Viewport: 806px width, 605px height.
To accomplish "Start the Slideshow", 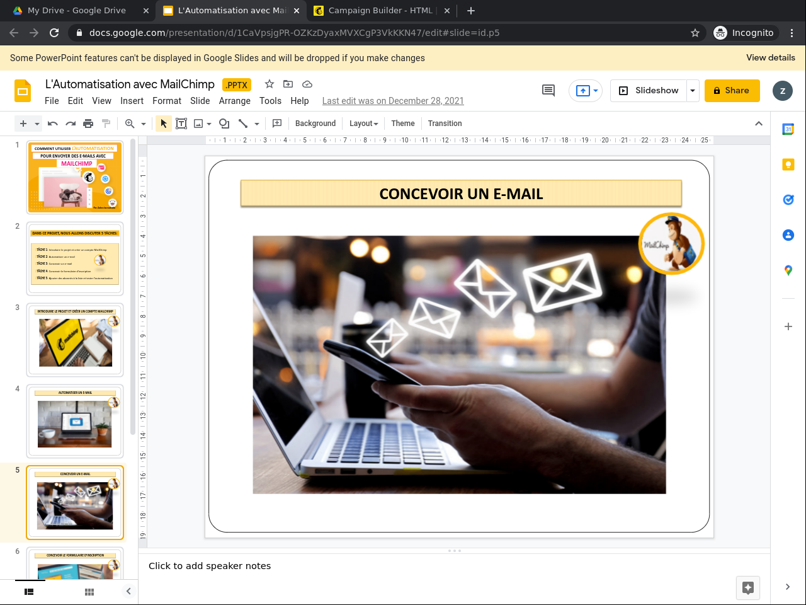I will coord(649,91).
